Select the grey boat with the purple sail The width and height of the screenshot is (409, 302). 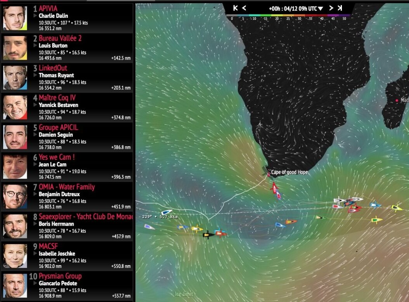point(149,227)
